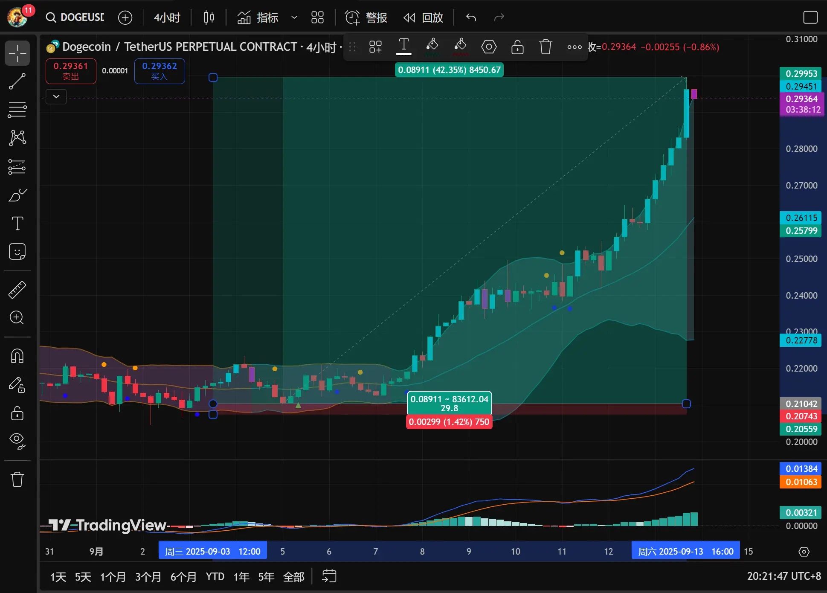The width and height of the screenshot is (827, 593).
Task: Toggle lock on selected position drawing
Action: (517, 47)
